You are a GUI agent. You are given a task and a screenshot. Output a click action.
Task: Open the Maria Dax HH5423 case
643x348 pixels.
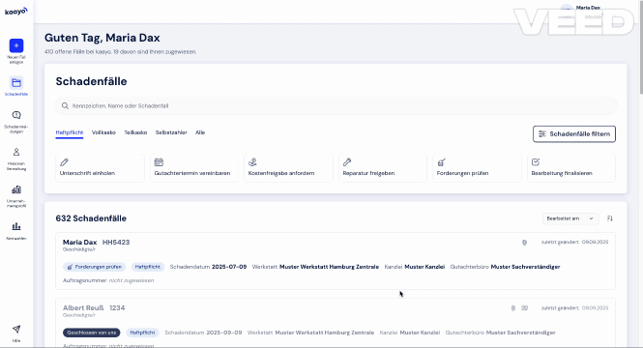coord(336,261)
